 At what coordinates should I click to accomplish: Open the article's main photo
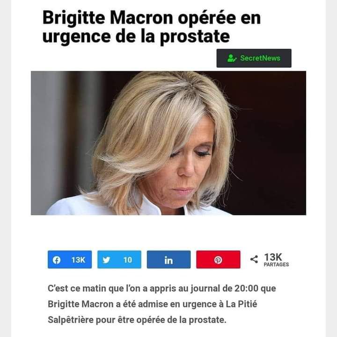(168, 143)
